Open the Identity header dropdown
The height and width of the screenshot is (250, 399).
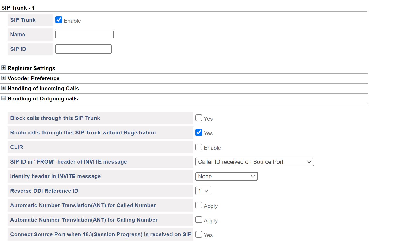click(x=226, y=177)
